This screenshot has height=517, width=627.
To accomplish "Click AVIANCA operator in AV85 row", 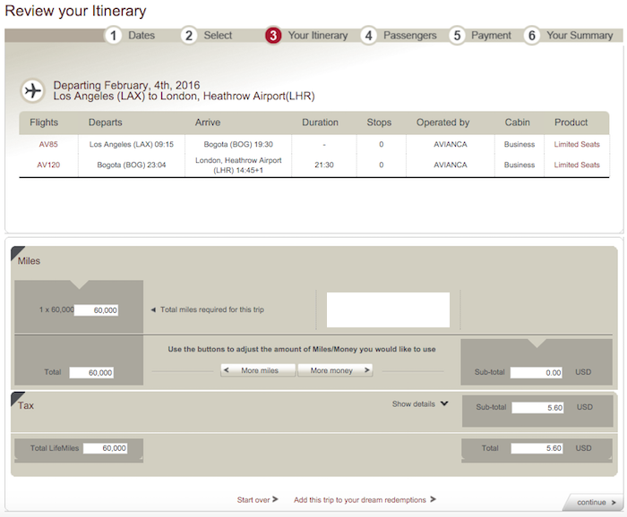I will 451,144.
